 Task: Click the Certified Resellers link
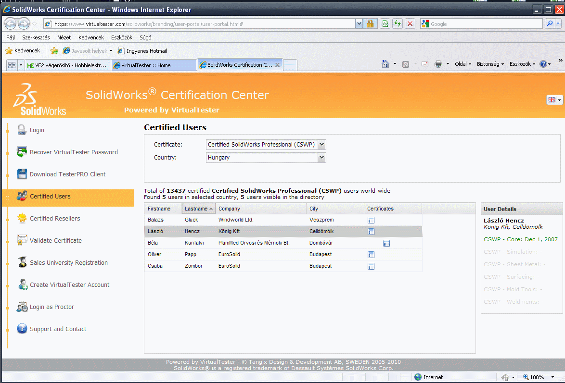point(55,219)
